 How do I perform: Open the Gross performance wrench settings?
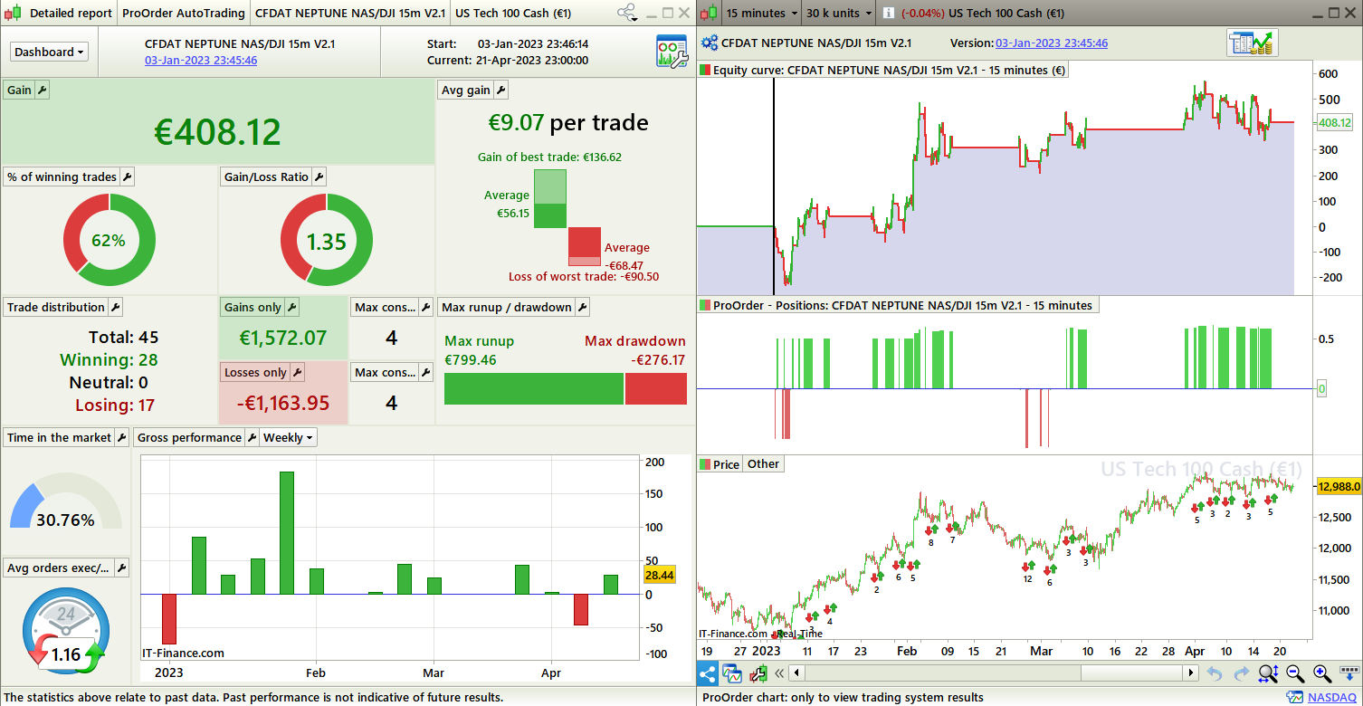pos(253,437)
